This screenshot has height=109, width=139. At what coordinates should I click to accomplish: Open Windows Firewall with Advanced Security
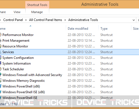pyautogui.click(x=32, y=75)
